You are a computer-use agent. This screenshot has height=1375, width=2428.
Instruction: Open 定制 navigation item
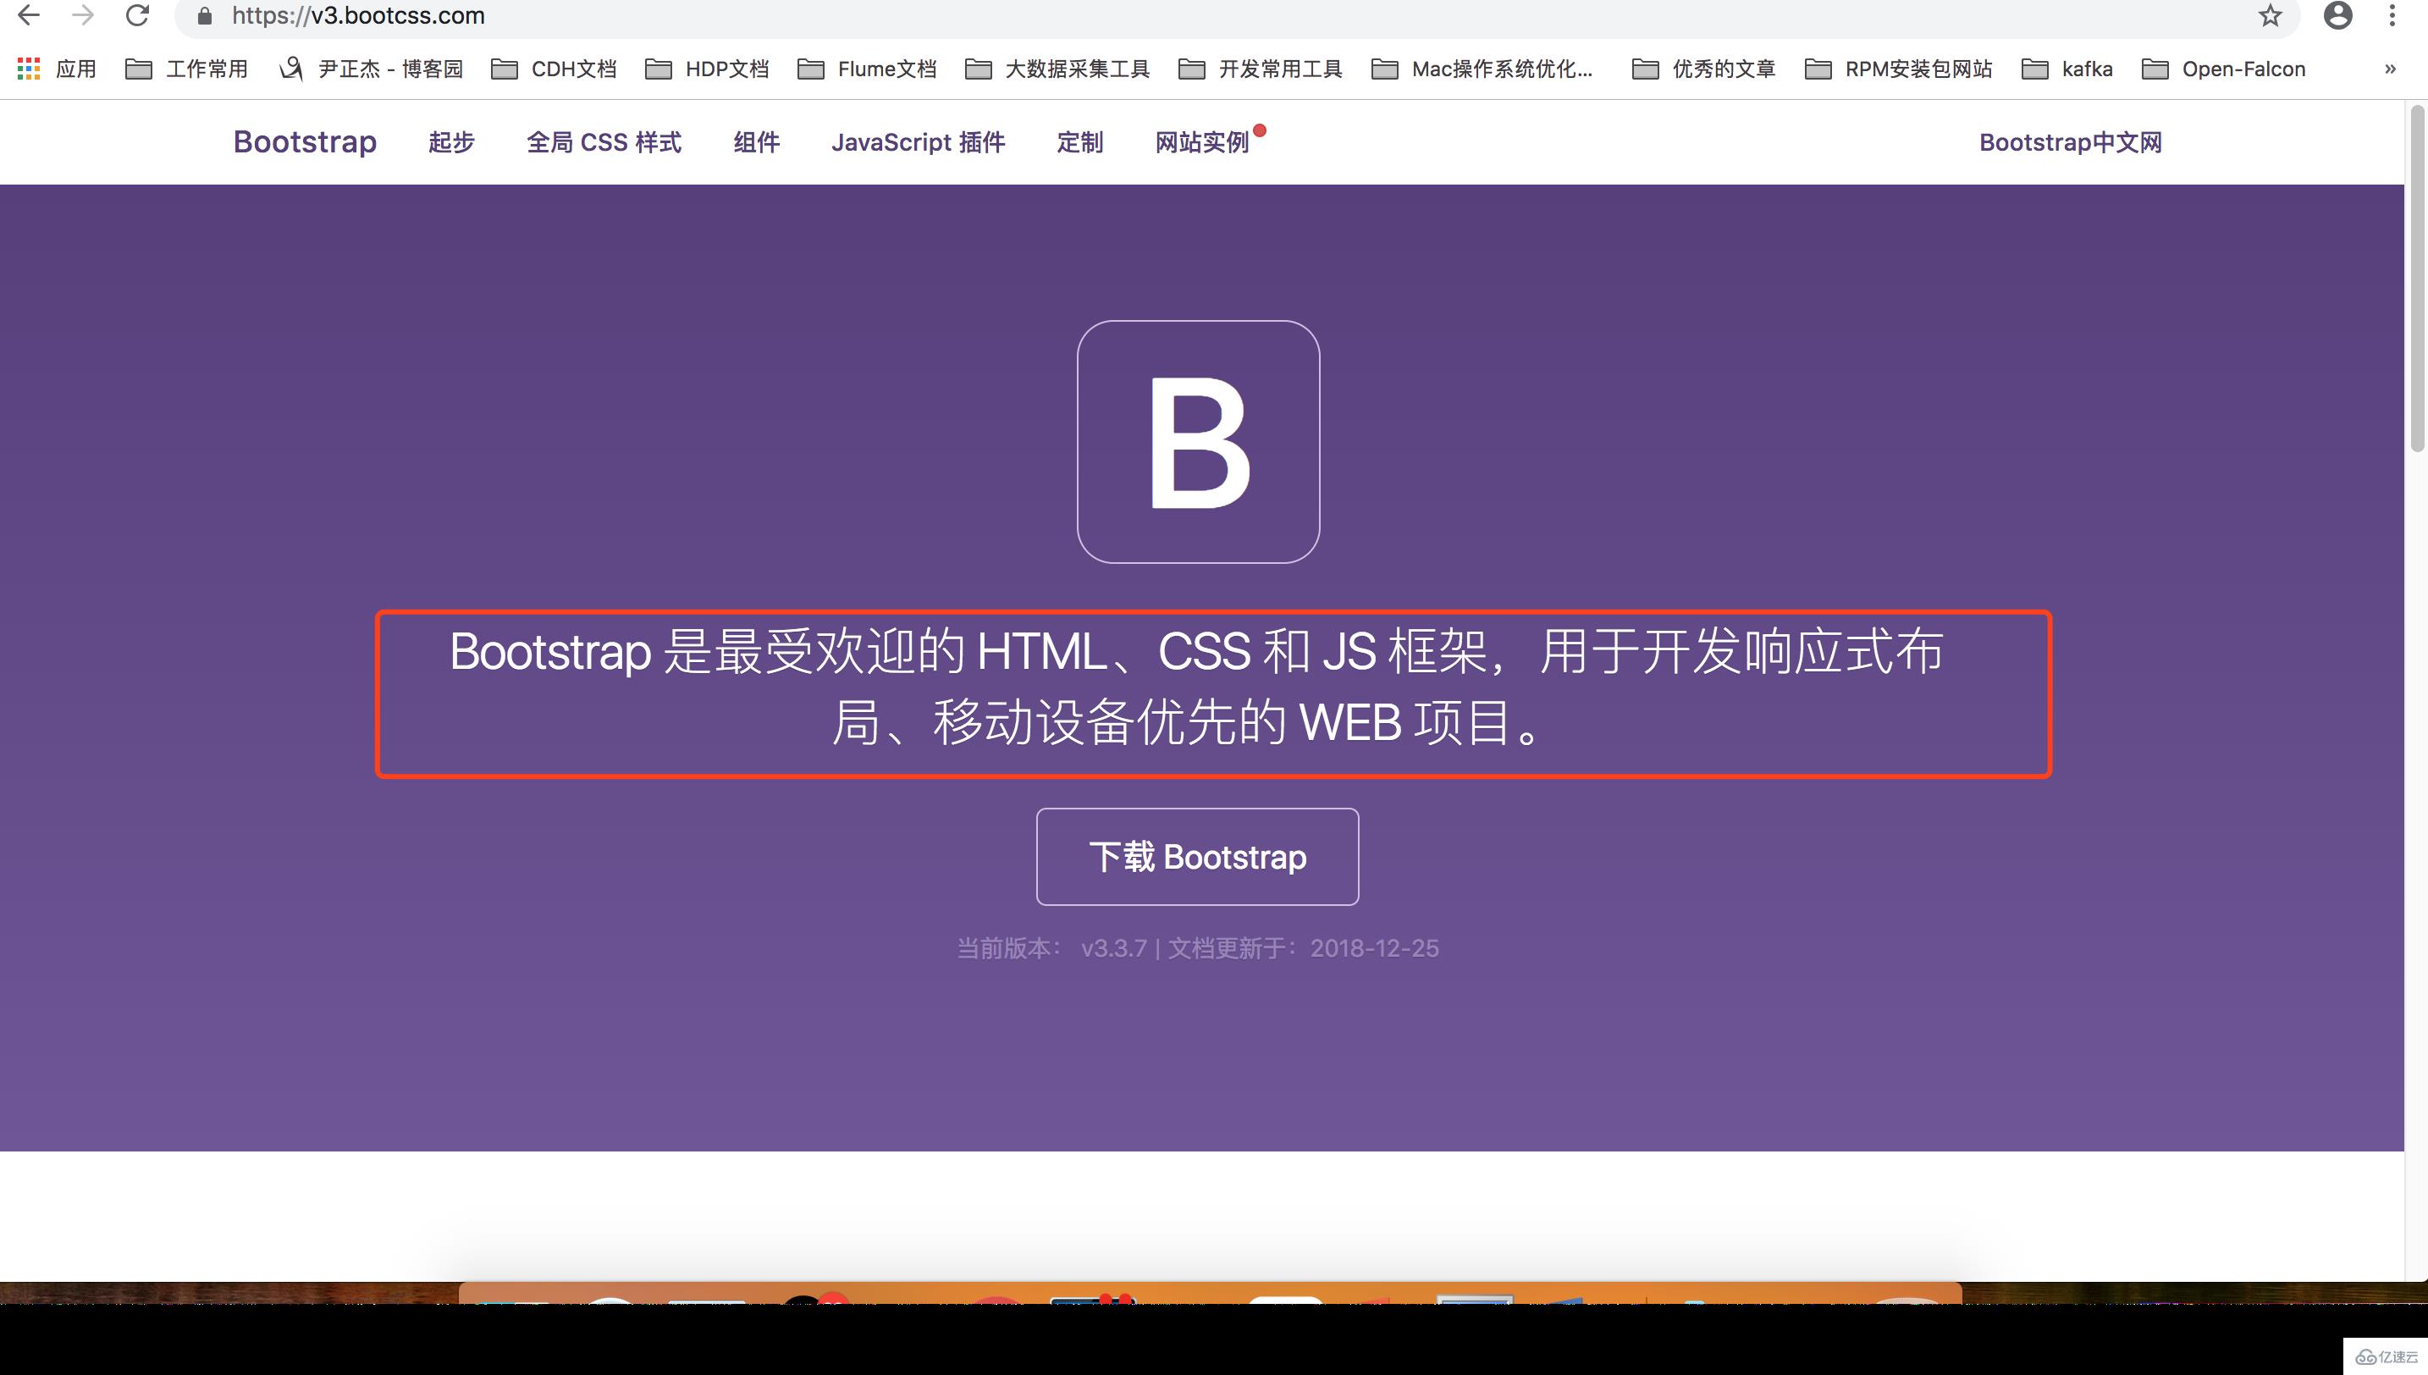click(x=1080, y=142)
